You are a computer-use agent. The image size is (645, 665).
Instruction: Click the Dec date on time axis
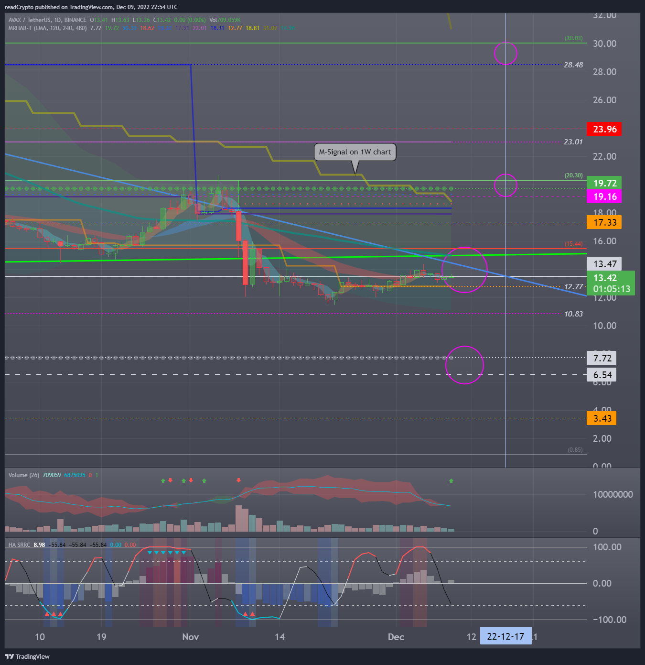click(396, 637)
